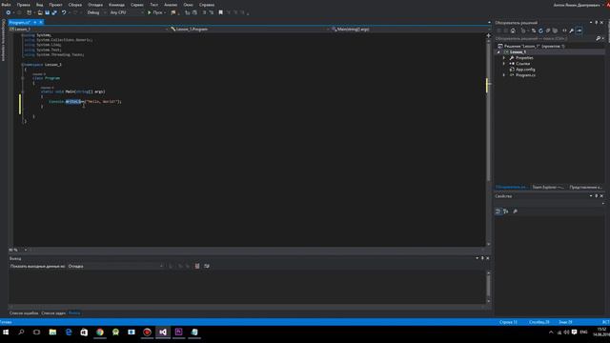Open Google Chrome from the taskbar

pos(100,333)
